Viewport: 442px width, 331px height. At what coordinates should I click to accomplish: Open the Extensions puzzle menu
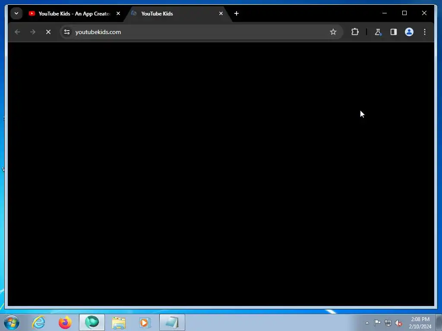(355, 32)
